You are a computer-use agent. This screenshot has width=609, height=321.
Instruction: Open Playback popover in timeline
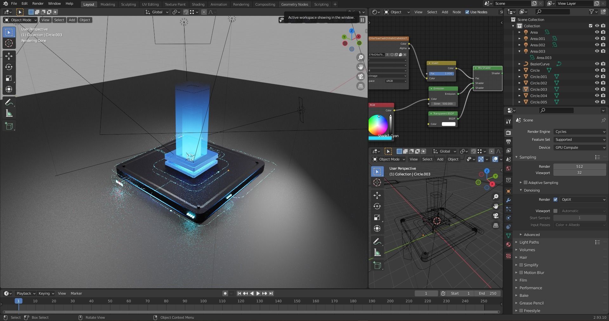point(25,293)
